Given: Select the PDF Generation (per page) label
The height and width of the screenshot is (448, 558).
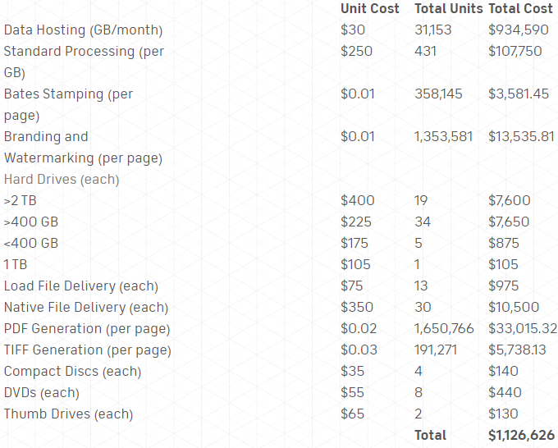Looking at the screenshot, I should (87, 329).
